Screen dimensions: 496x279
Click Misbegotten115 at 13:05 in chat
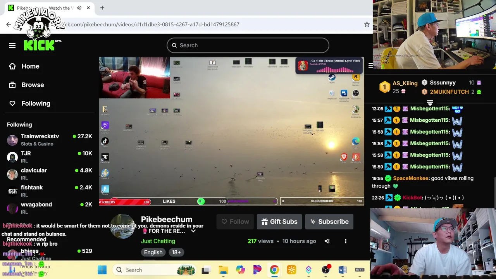(x=430, y=108)
